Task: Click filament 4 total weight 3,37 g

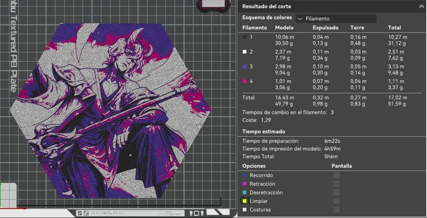Action: pos(395,87)
